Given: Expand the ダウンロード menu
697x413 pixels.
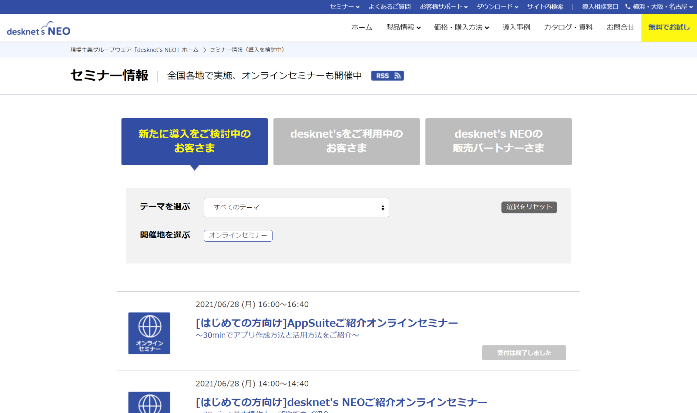Looking at the screenshot, I should 497,6.
